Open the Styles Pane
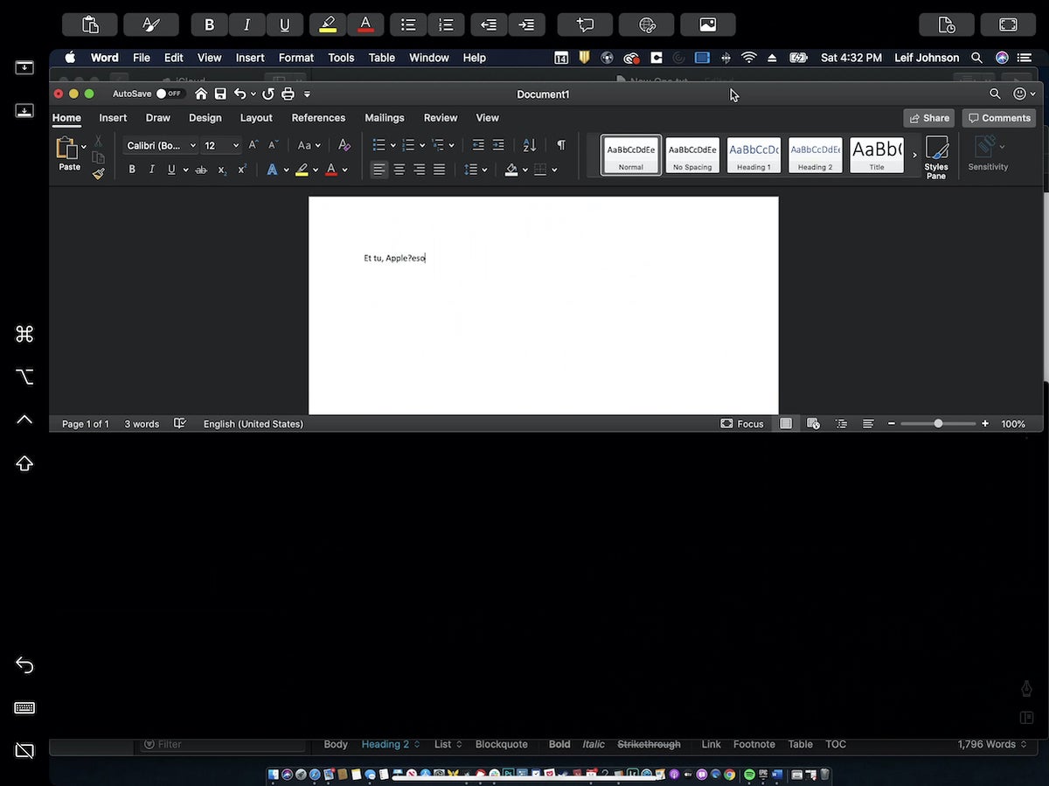Viewport: 1049px width, 786px height. coord(936,157)
